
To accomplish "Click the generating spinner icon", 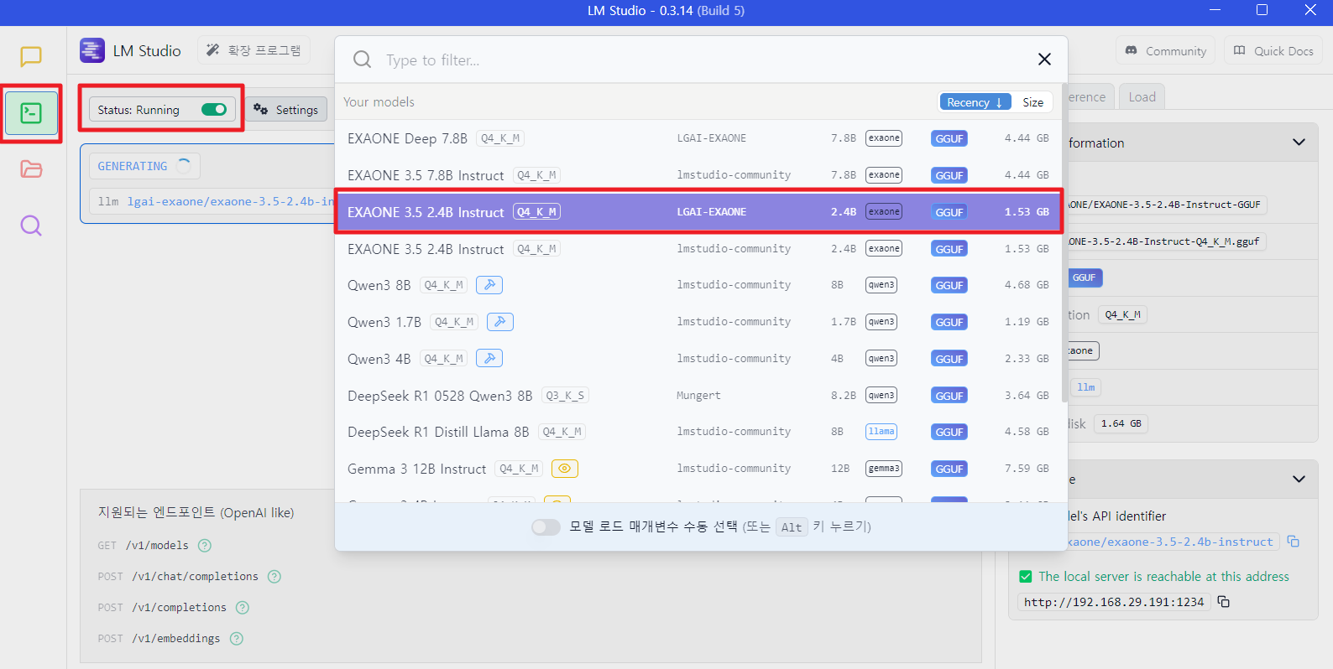I will click(x=184, y=166).
